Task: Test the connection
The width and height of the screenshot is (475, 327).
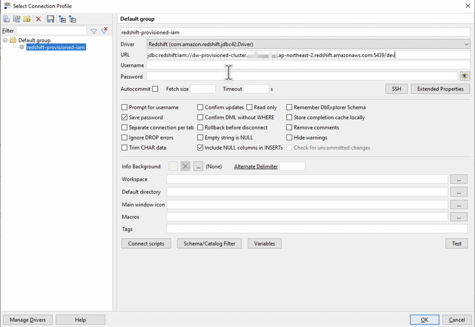Action: point(456,244)
